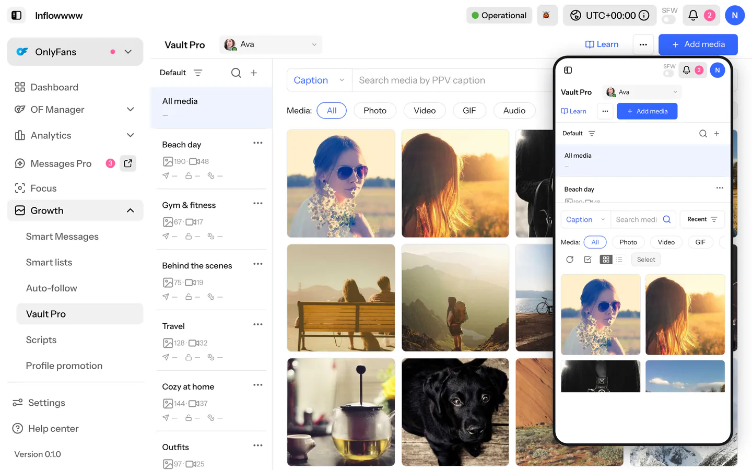
Task: Switch to grid view in mobile preview
Action: tap(606, 260)
